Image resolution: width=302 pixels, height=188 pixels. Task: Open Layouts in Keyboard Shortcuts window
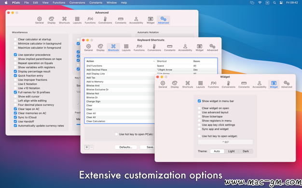pyautogui.click(x=126, y=48)
